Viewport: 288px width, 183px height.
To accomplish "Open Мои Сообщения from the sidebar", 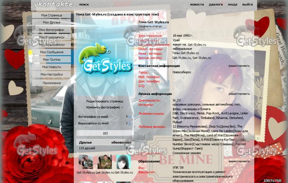I will pos(51,52).
